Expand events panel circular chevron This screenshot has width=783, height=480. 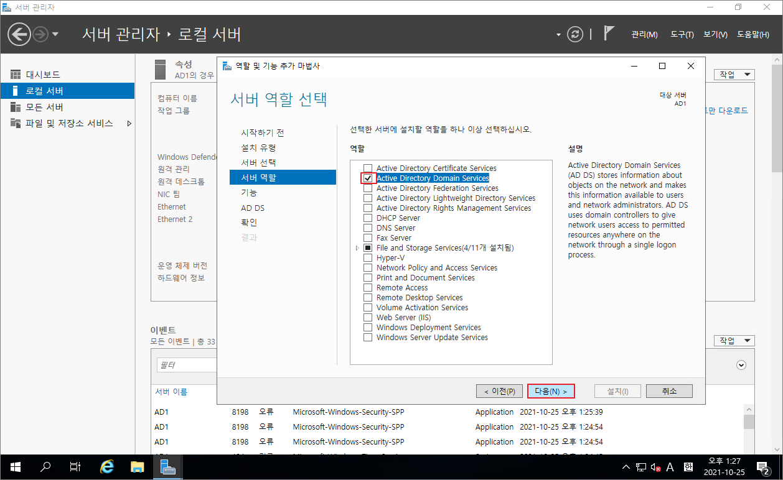click(x=741, y=365)
